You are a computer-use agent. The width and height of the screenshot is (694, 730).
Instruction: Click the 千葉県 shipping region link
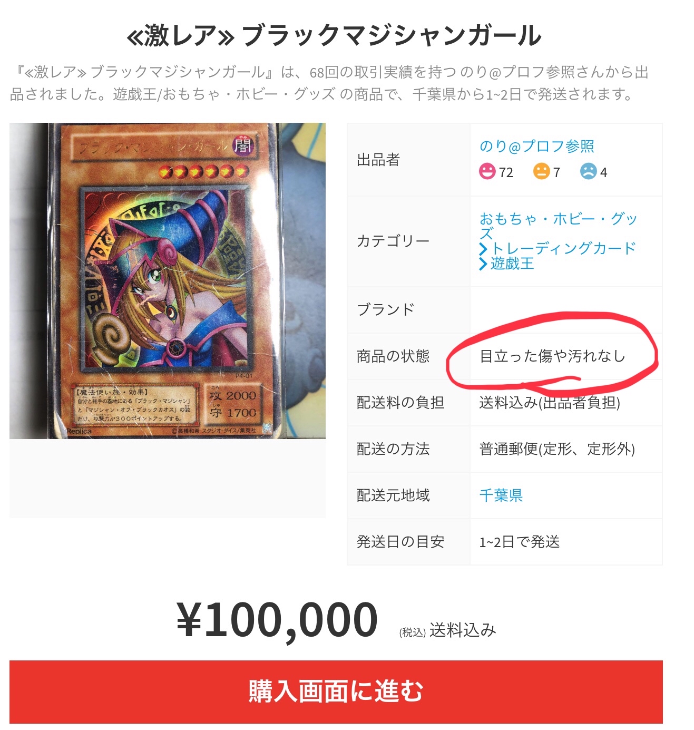coord(501,495)
